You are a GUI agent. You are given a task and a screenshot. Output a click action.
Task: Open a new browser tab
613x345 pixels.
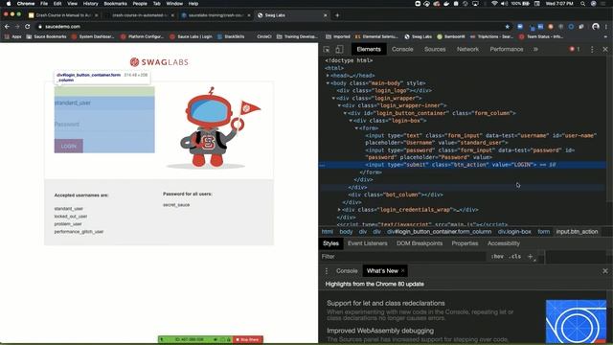pyautogui.click(x=337, y=15)
